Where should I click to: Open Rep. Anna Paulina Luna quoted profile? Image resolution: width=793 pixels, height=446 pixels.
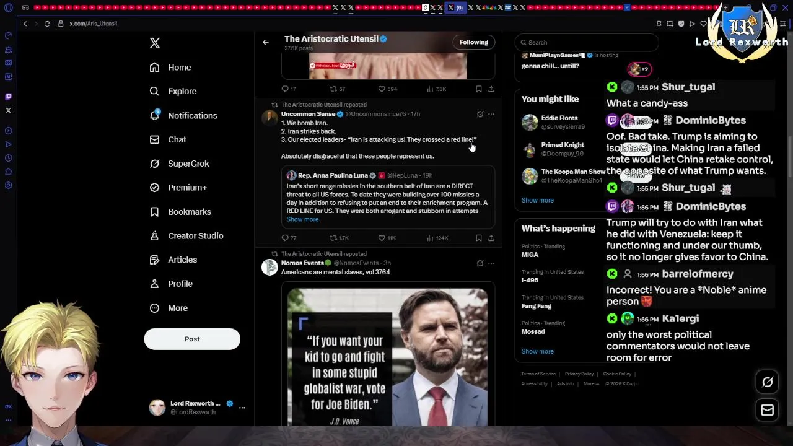point(333,175)
